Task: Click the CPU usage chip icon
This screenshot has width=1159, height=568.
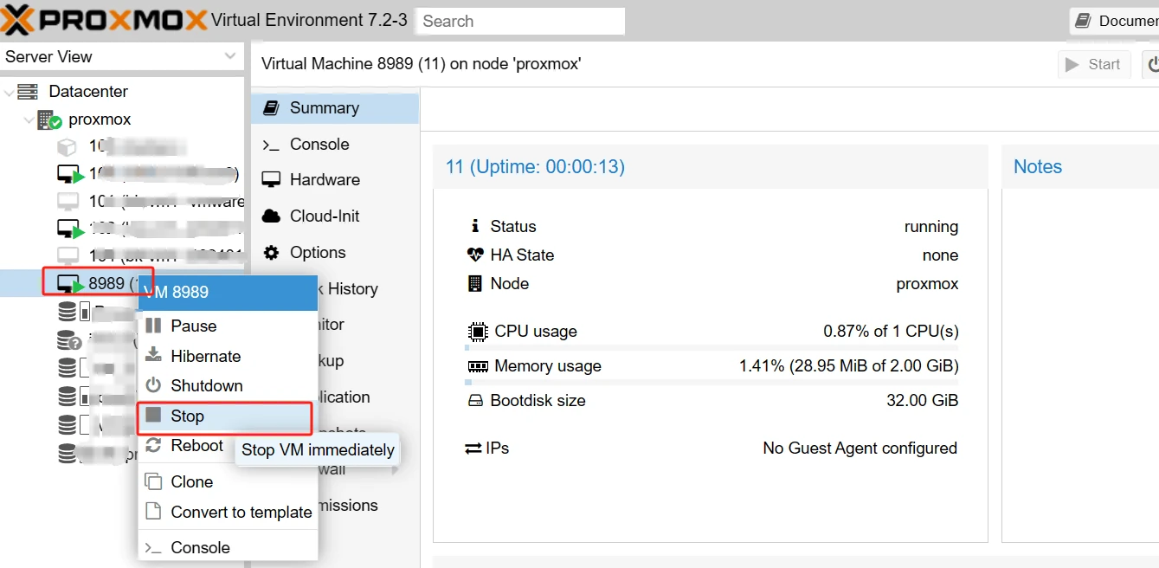Action: 477,331
